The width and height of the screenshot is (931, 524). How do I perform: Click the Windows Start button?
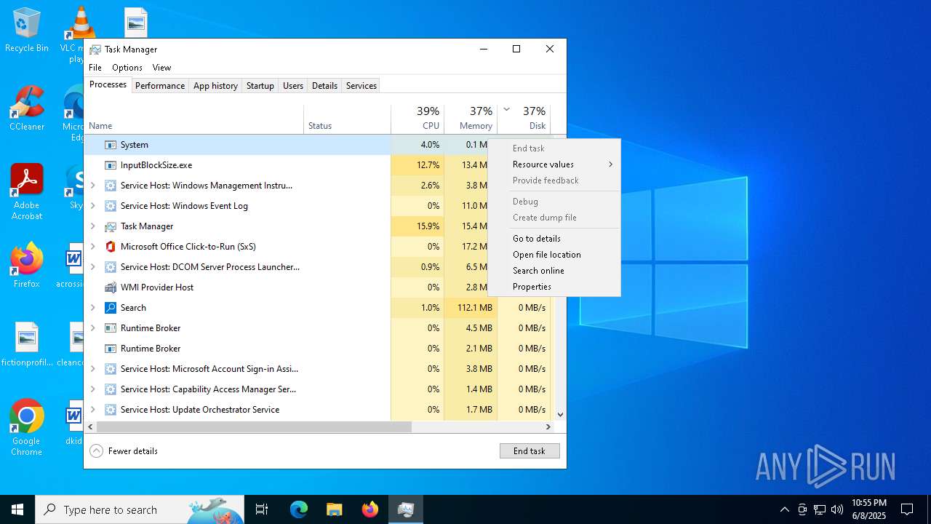tap(17, 509)
